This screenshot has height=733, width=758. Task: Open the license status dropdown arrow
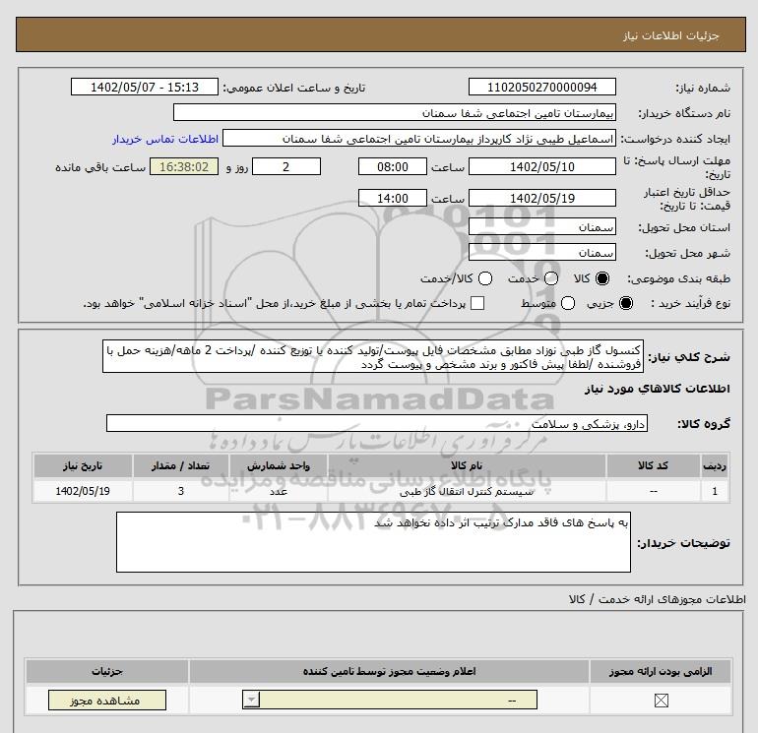coord(252,700)
